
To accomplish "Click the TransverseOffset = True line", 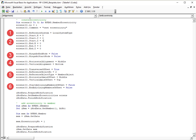I will (x=38, y=69).
